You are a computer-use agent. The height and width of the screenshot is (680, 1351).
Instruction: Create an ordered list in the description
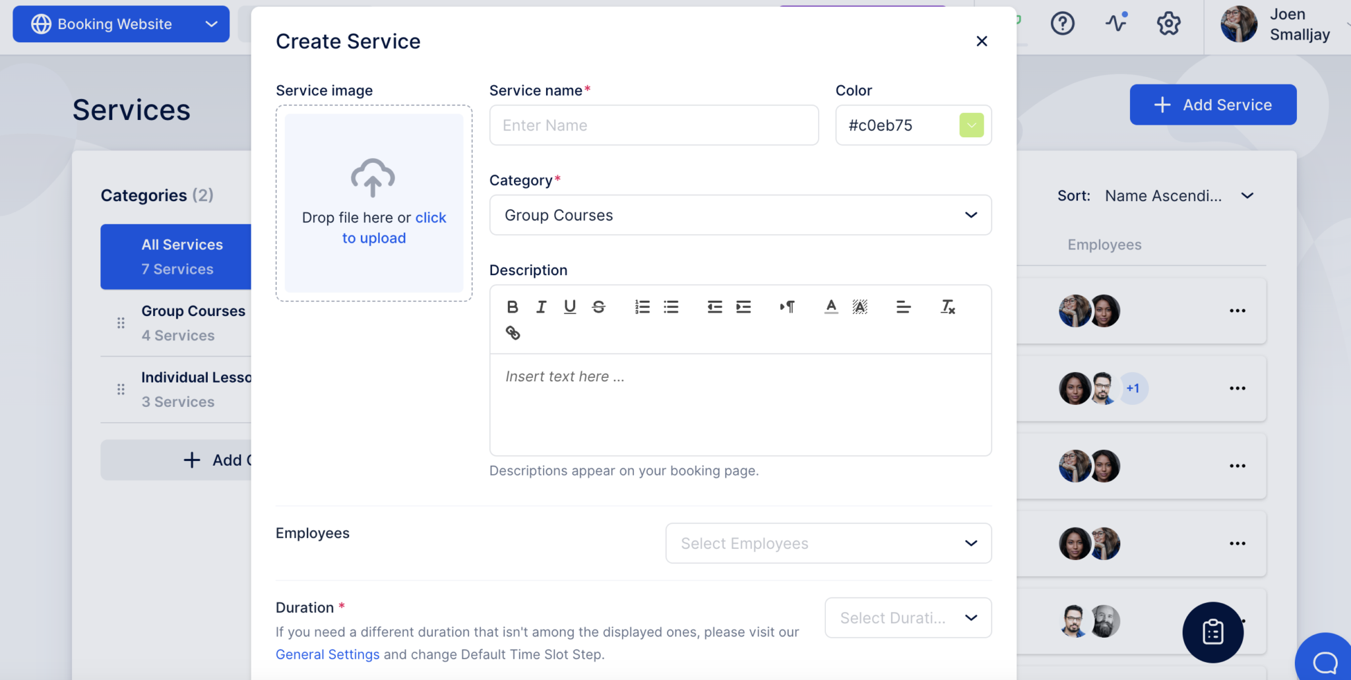[x=641, y=306]
